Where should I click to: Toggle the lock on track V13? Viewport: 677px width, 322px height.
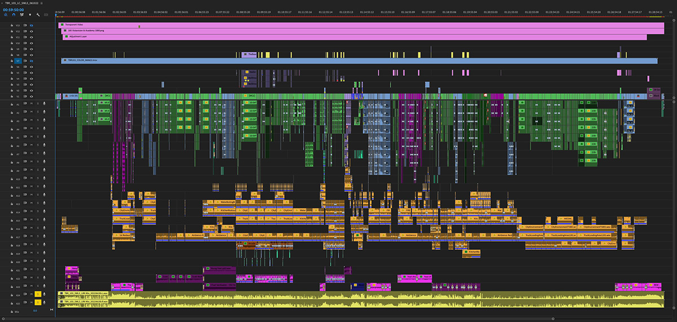(12, 25)
